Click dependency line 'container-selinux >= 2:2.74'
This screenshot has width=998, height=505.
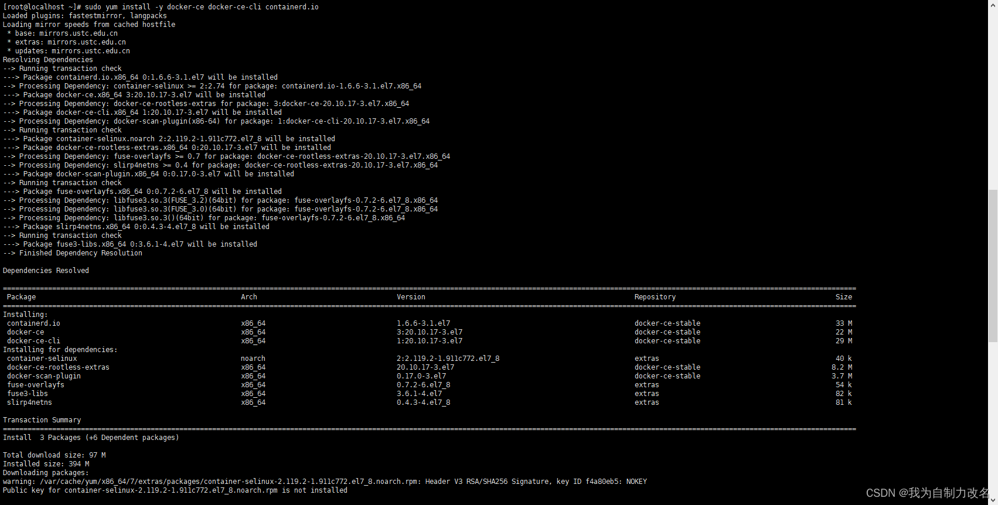212,86
